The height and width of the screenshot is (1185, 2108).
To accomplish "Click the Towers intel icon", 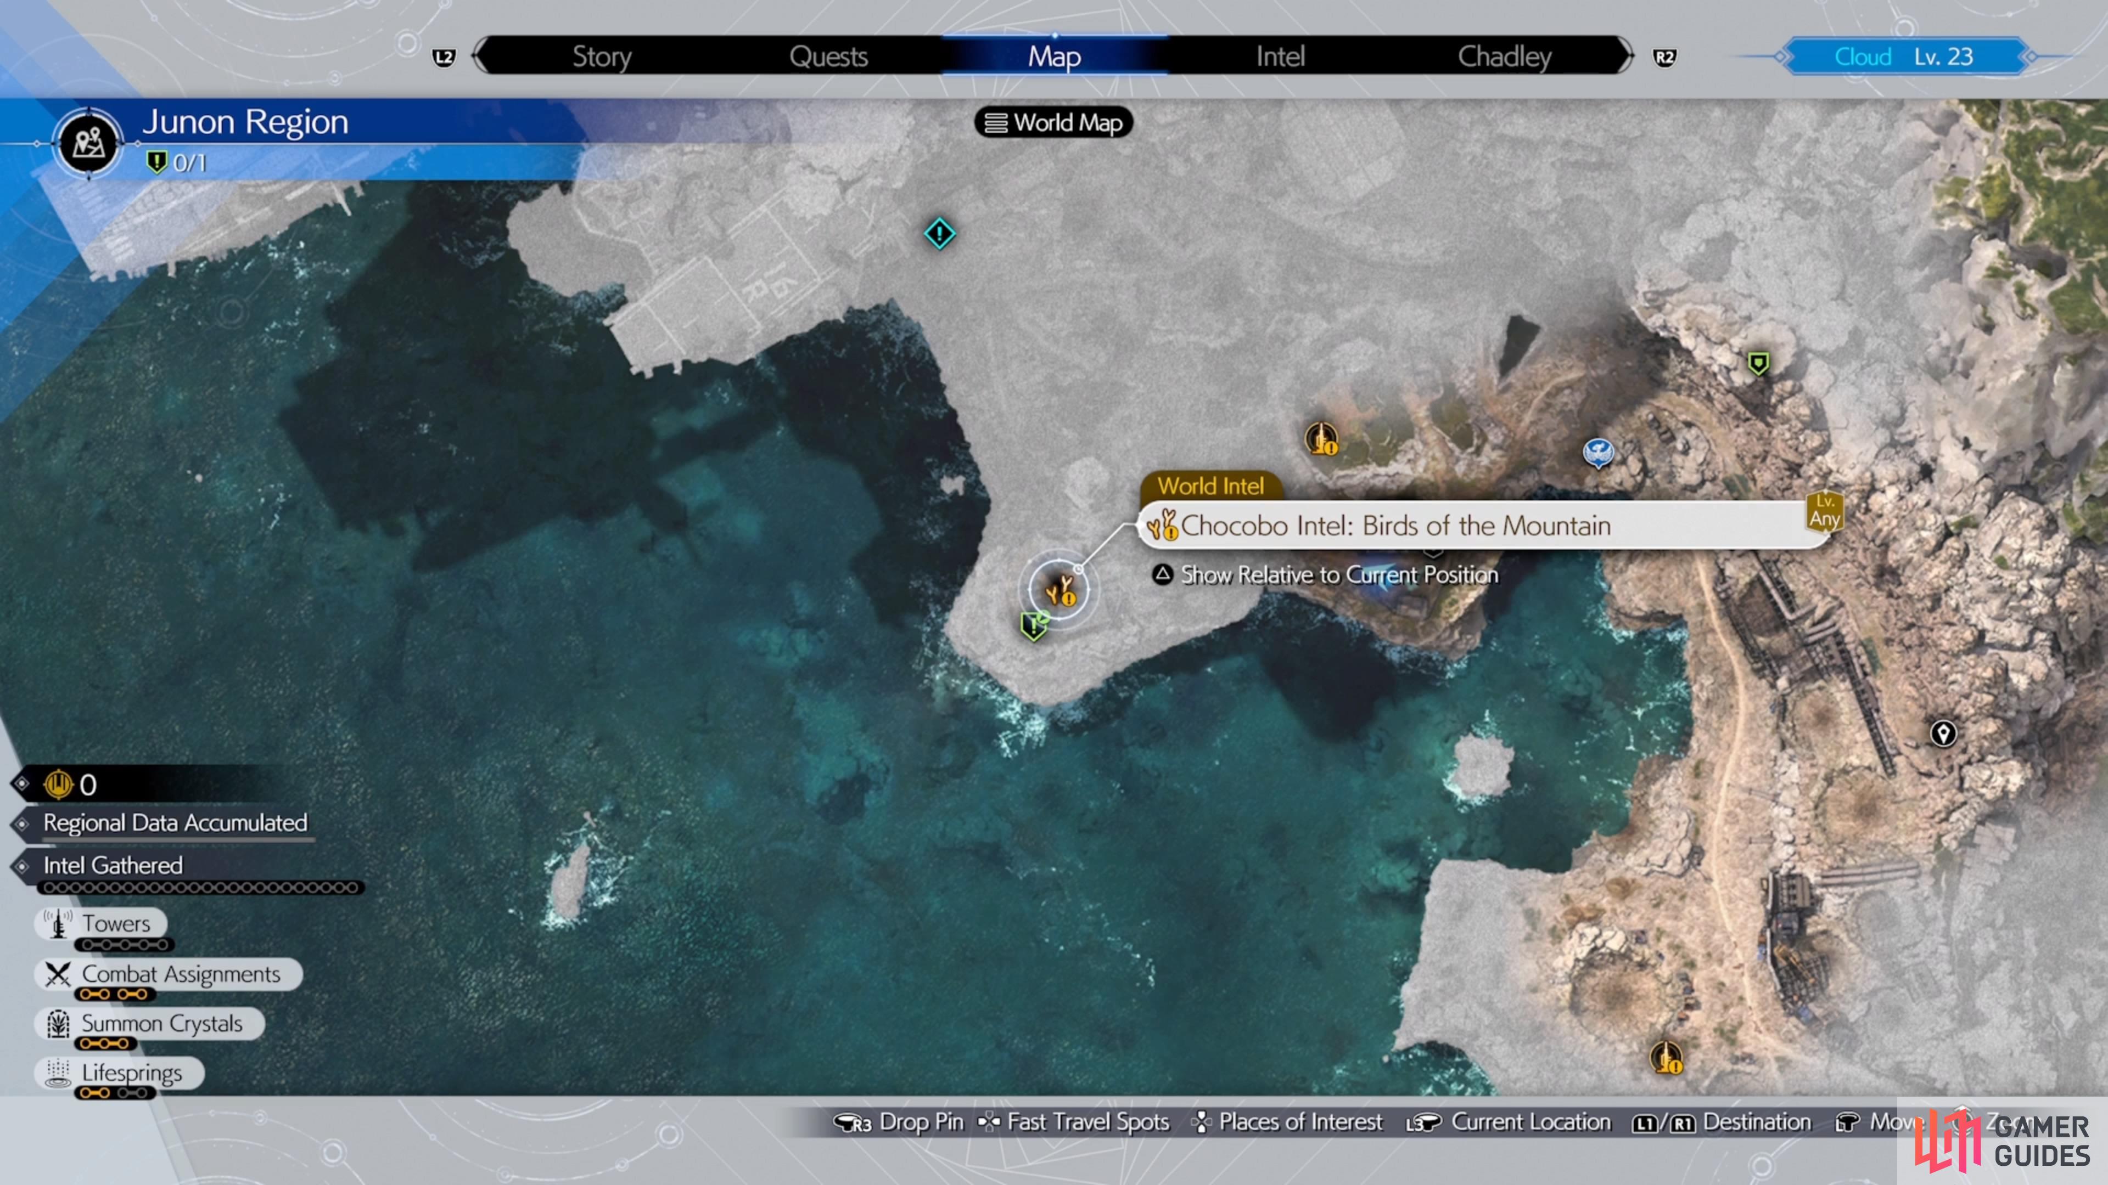I will coord(57,923).
